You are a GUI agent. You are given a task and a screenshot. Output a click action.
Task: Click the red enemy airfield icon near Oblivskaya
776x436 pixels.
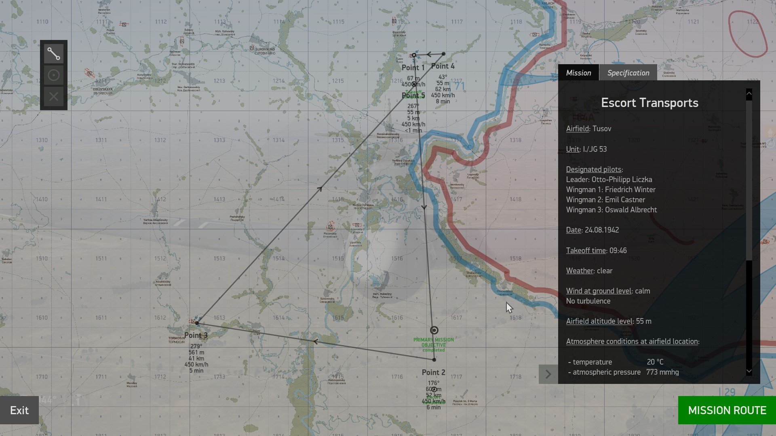click(89, 73)
